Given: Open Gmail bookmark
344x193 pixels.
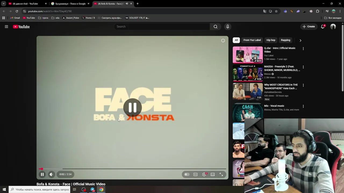Looking at the screenshot, I should coord(15,18).
